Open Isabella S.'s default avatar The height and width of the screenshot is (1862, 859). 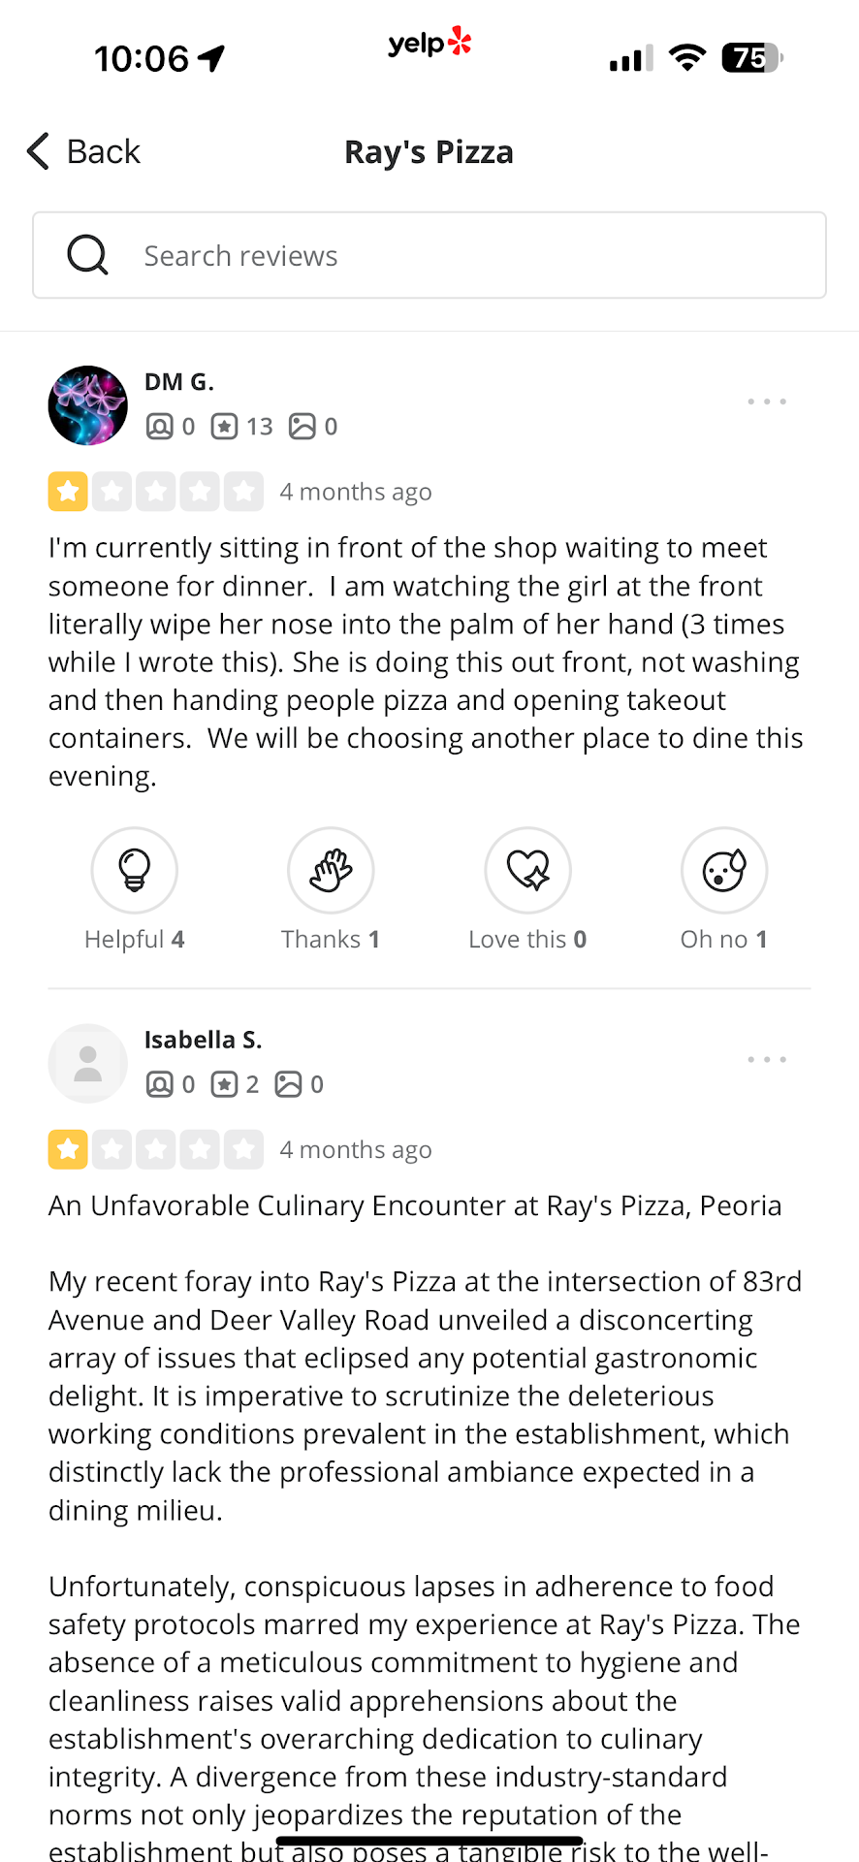click(88, 1064)
